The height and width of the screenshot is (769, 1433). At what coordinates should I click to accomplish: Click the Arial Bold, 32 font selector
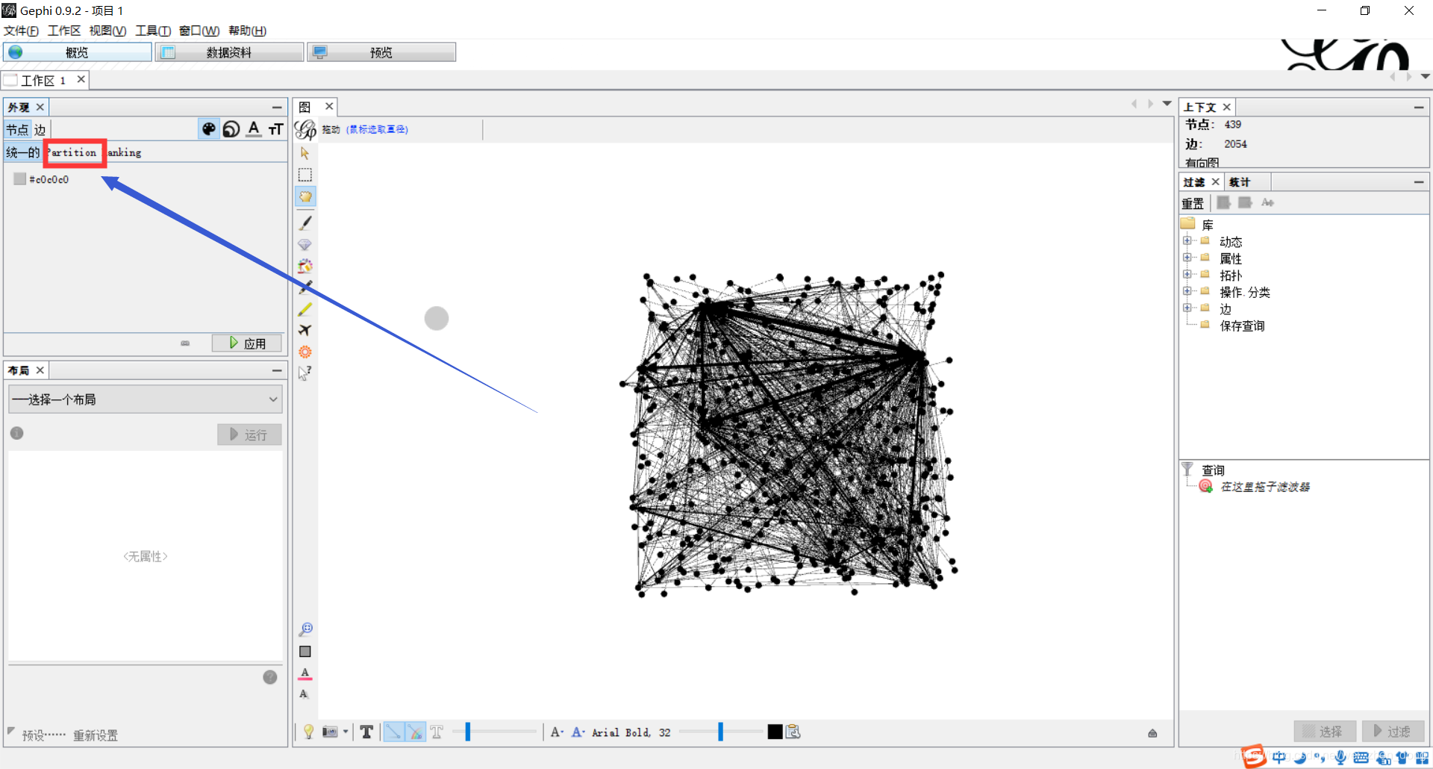pyautogui.click(x=631, y=732)
